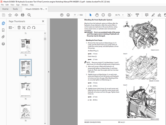This screenshot has width=166, height=125.
Task: Open the Window menu
Action: click(x=25, y=5)
